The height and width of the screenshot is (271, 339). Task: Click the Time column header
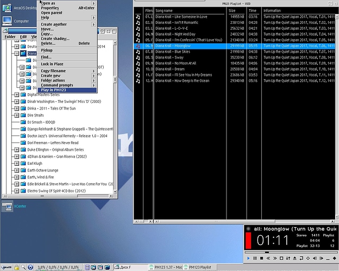point(254,11)
